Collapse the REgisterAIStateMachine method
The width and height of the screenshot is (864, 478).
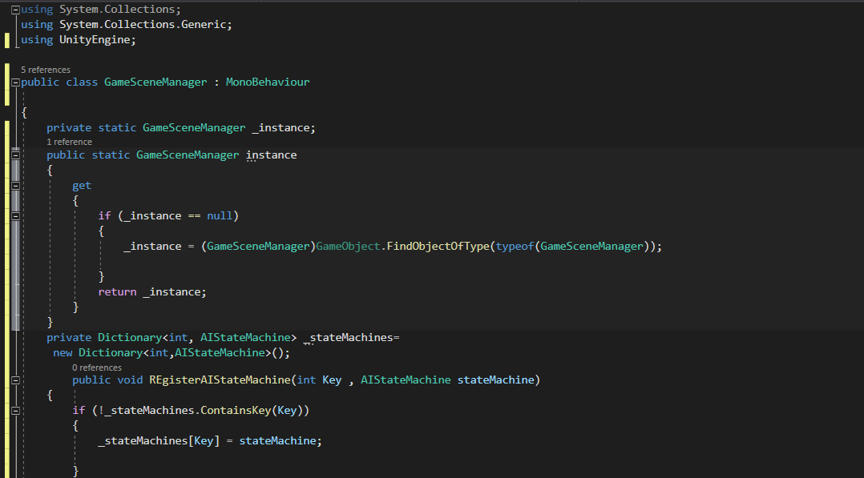(15, 380)
